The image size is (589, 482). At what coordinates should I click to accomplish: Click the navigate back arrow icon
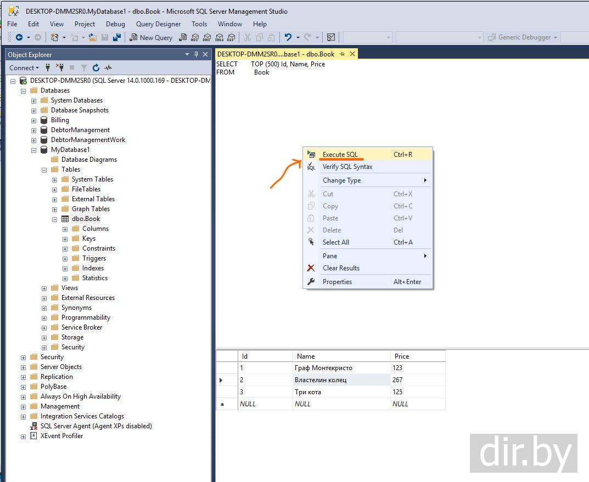pos(19,37)
